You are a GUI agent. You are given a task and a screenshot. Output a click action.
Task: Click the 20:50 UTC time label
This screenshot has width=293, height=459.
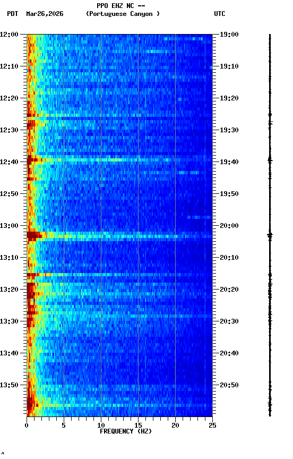point(229,385)
